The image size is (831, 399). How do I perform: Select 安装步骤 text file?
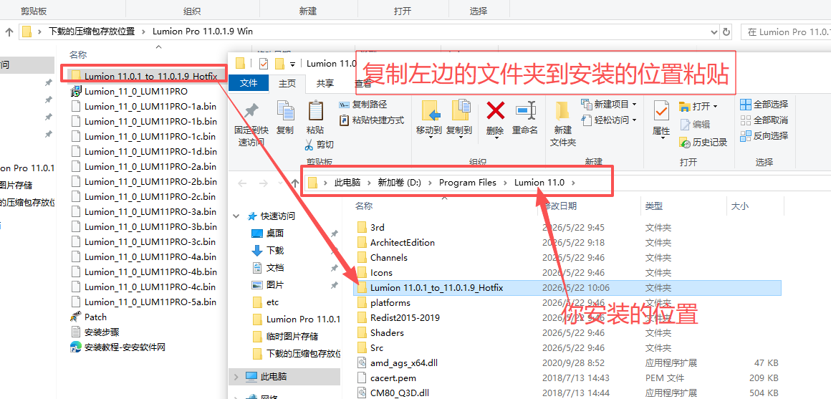tap(102, 332)
